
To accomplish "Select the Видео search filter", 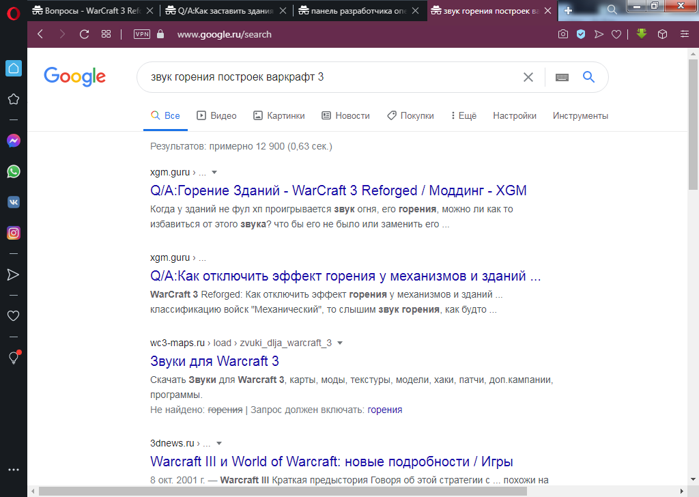I will [216, 116].
